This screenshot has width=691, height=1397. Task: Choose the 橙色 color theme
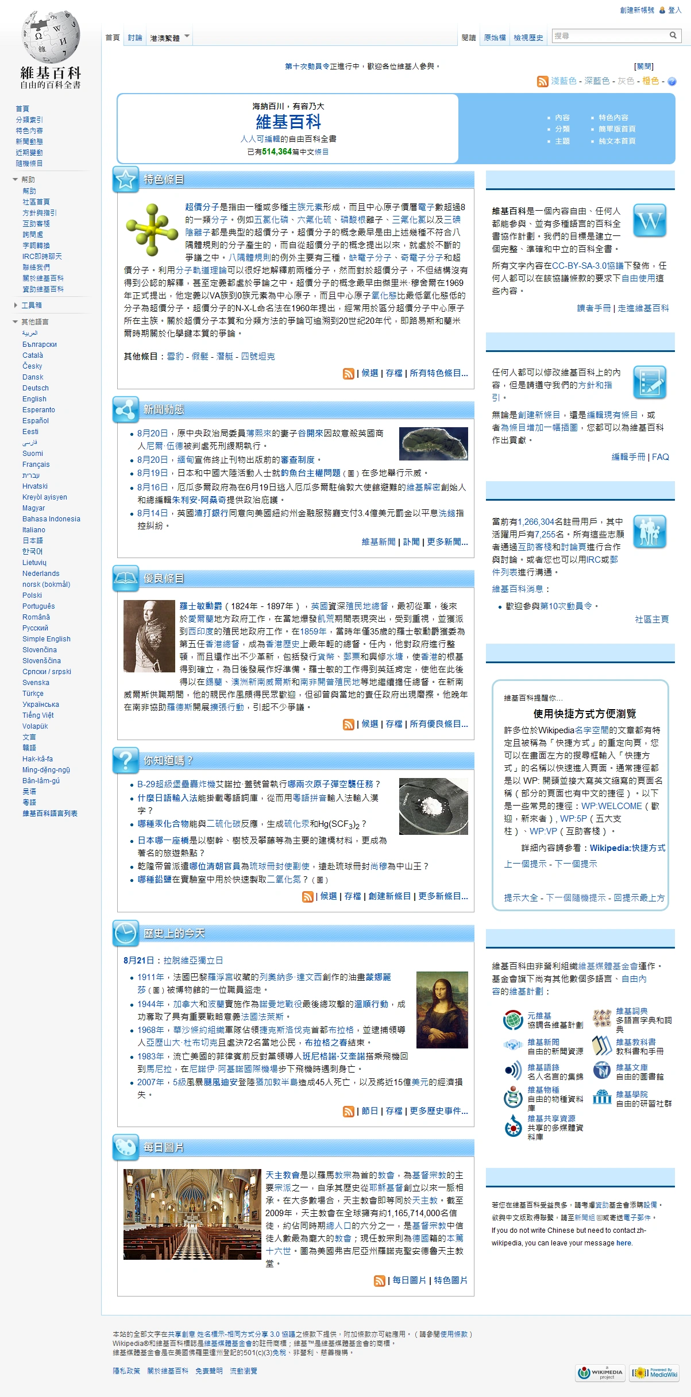[651, 82]
